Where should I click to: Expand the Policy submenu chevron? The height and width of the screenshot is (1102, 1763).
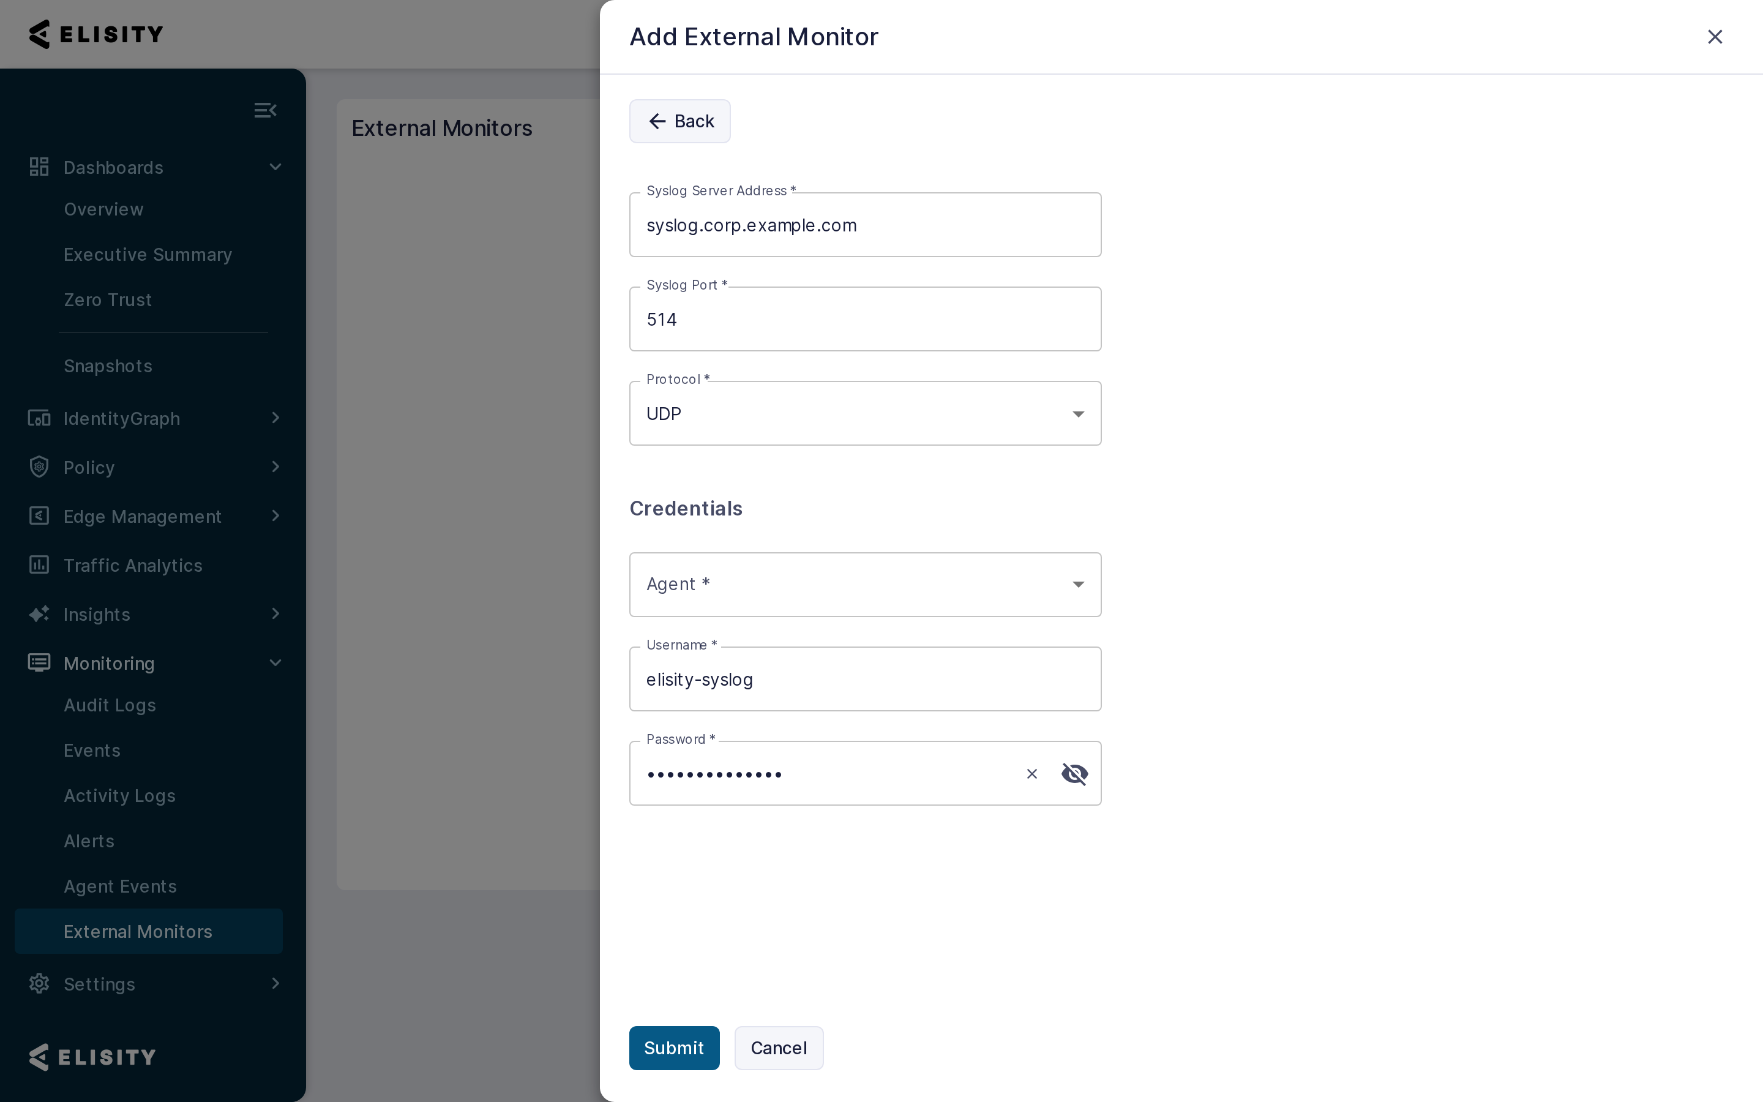pos(275,467)
